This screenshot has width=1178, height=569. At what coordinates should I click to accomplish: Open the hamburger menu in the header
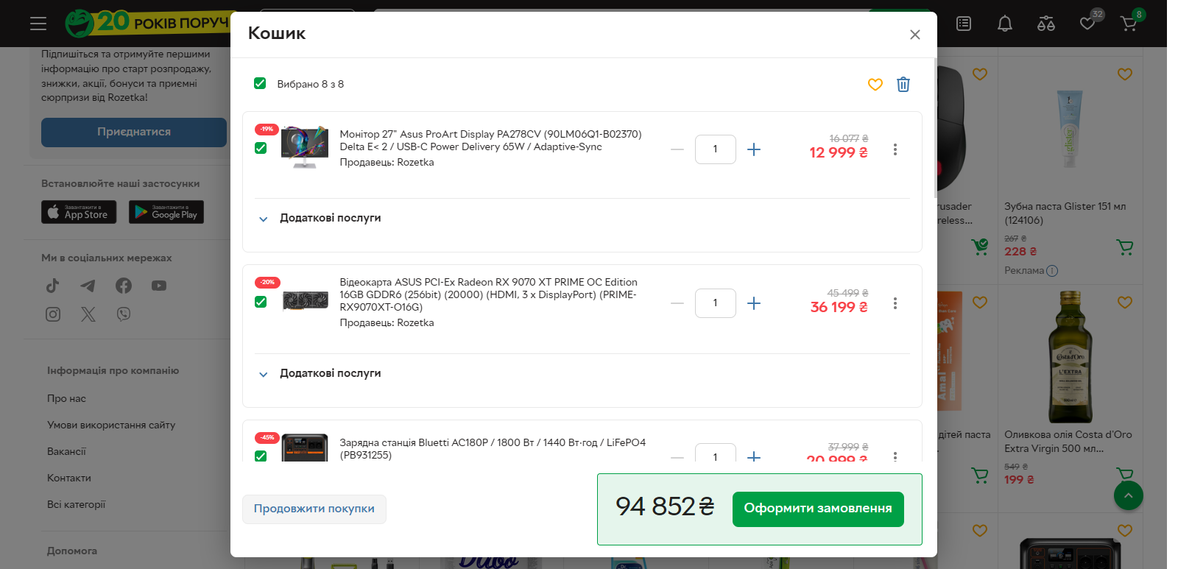(x=38, y=24)
